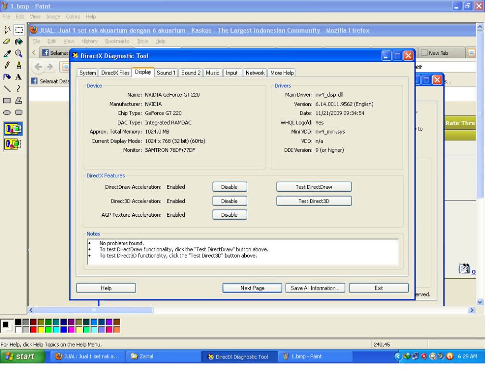
Task: Choose the bright red palette swatch
Action: click(x=33, y=330)
